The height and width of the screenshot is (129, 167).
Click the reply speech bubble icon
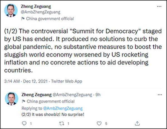(24, 123)
